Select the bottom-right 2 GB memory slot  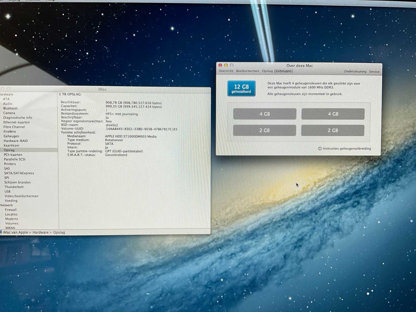click(x=333, y=131)
